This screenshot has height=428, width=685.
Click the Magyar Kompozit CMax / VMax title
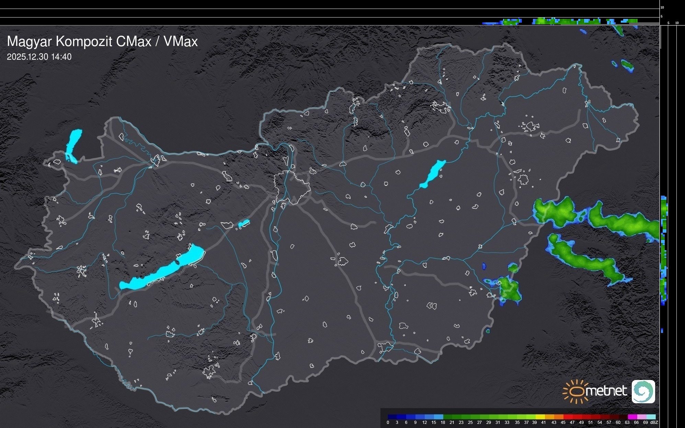tap(102, 41)
